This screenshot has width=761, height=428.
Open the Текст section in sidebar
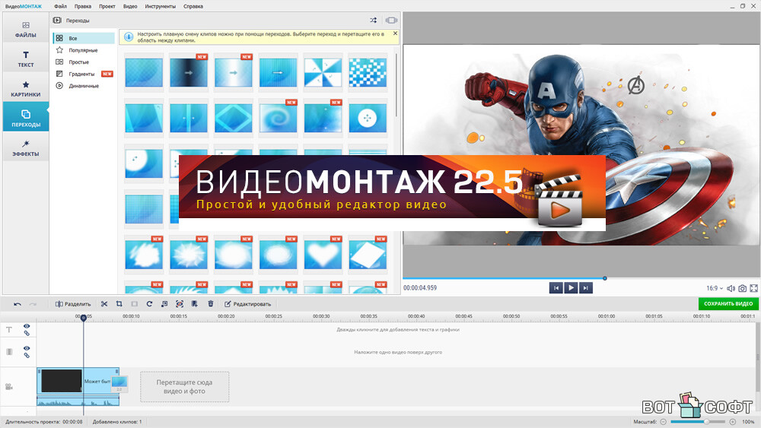click(26, 59)
